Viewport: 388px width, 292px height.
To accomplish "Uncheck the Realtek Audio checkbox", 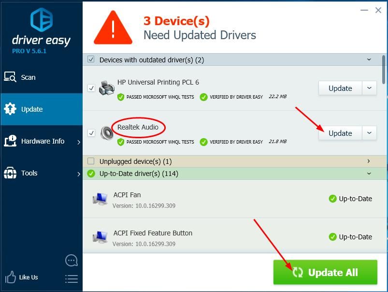I will coord(91,132).
